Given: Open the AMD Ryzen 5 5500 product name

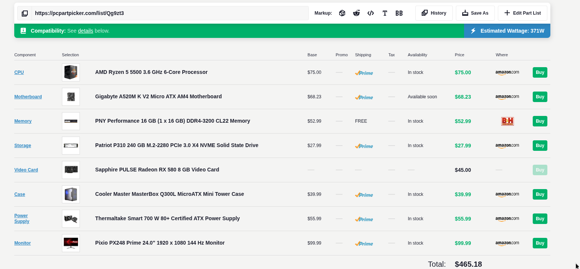Looking at the screenshot, I should (x=151, y=72).
